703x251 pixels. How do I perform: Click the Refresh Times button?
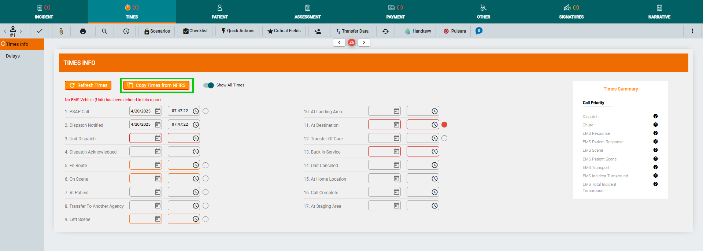pyautogui.click(x=88, y=85)
